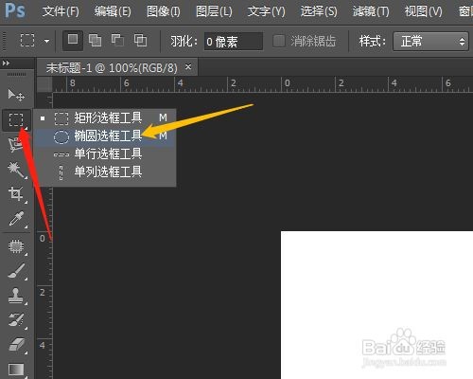Viewport: 473px width, 379px height.
Task: Select the Eraser tool
Action: pos(16,345)
